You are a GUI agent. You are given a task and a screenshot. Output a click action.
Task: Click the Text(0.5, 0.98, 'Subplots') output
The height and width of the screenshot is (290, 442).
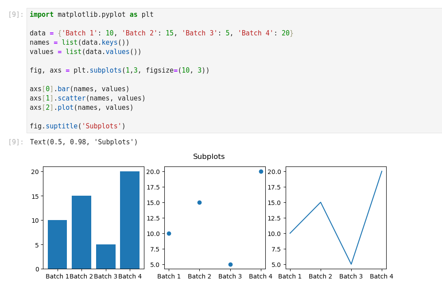84,142
